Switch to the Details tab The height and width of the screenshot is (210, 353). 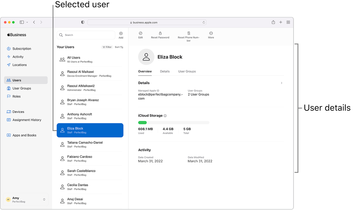coord(165,71)
